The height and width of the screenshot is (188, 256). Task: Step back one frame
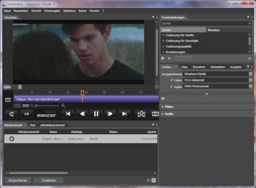click(82, 114)
